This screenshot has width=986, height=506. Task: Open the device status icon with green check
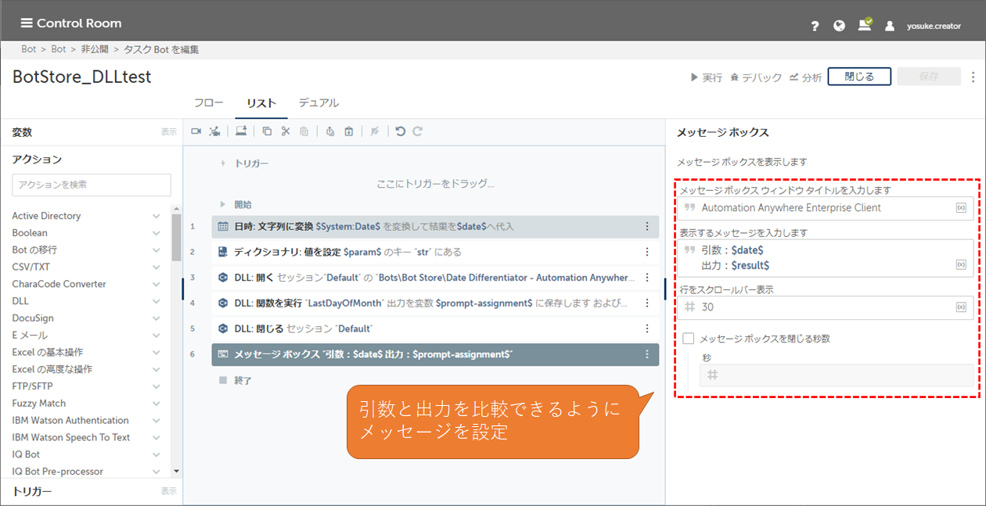click(x=865, y=25)
